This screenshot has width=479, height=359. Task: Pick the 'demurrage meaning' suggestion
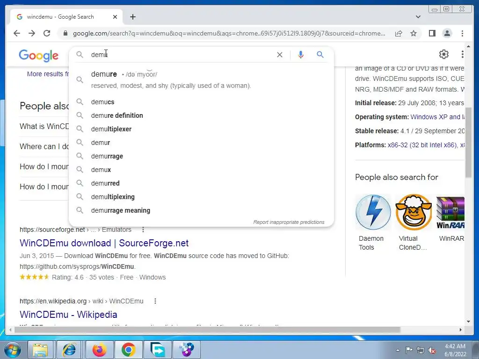pyautogui.click(x=201, y=211)
